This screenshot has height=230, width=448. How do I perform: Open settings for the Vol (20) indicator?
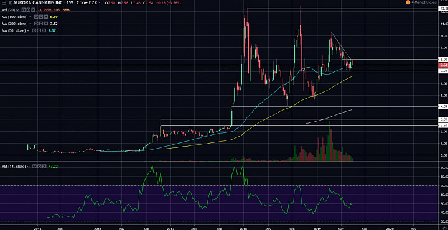pos(28,10)
